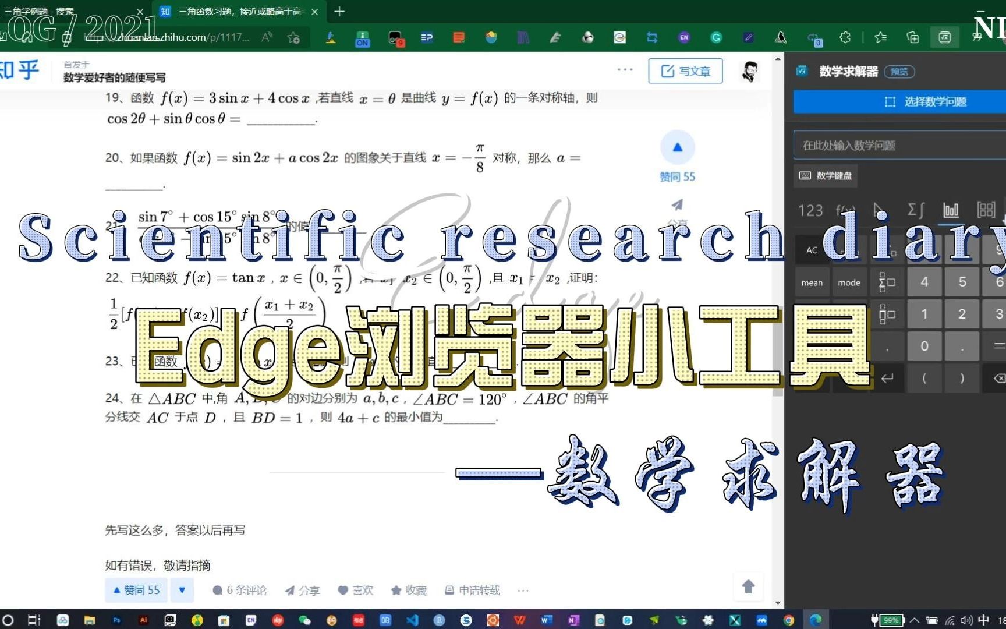Click 喜欢 like in the bottom bar
The width and height of the screenshot is (1006, 629).
(x=356, y=591)
